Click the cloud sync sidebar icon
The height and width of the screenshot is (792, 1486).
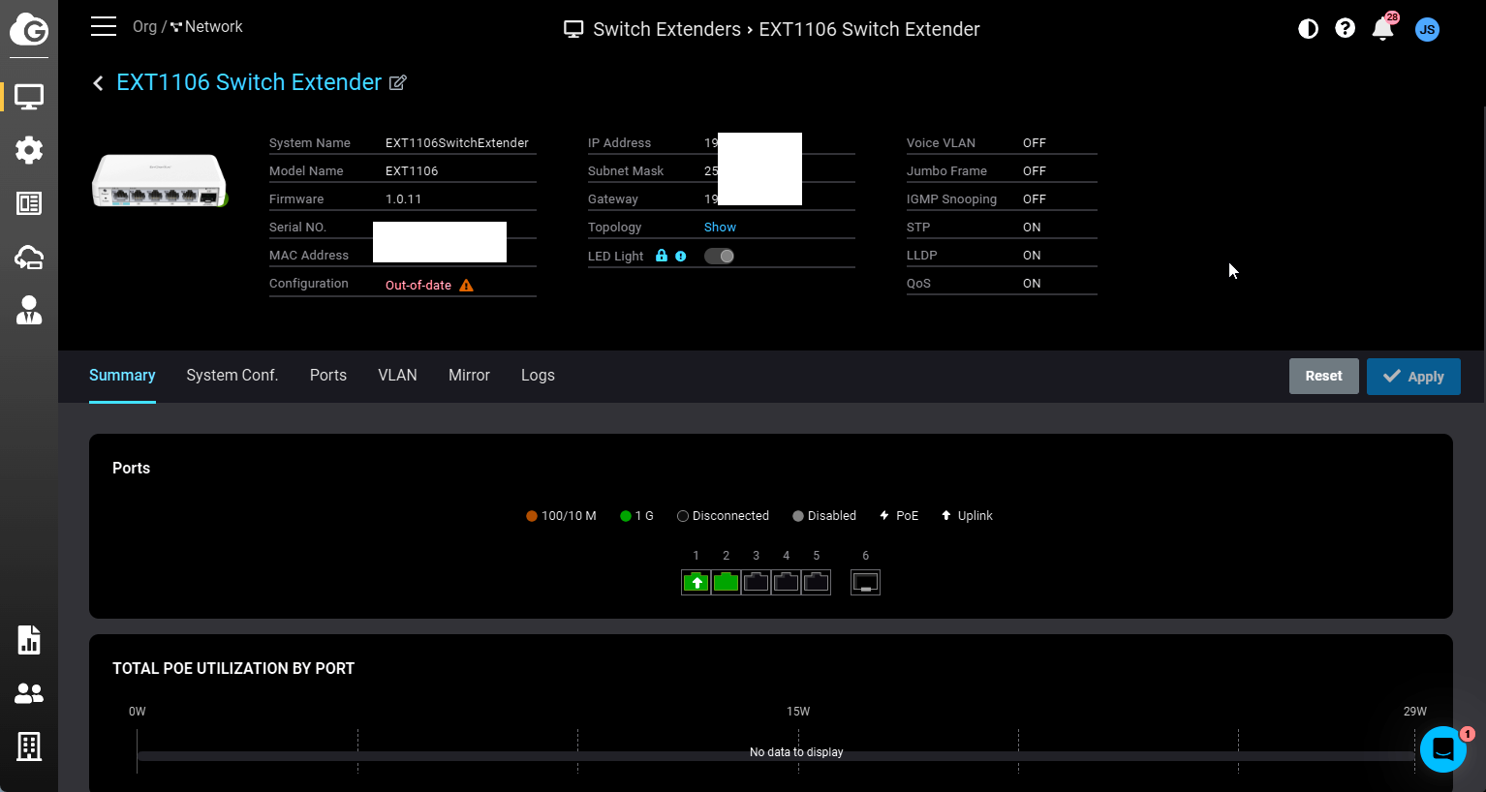click(29, 257)
